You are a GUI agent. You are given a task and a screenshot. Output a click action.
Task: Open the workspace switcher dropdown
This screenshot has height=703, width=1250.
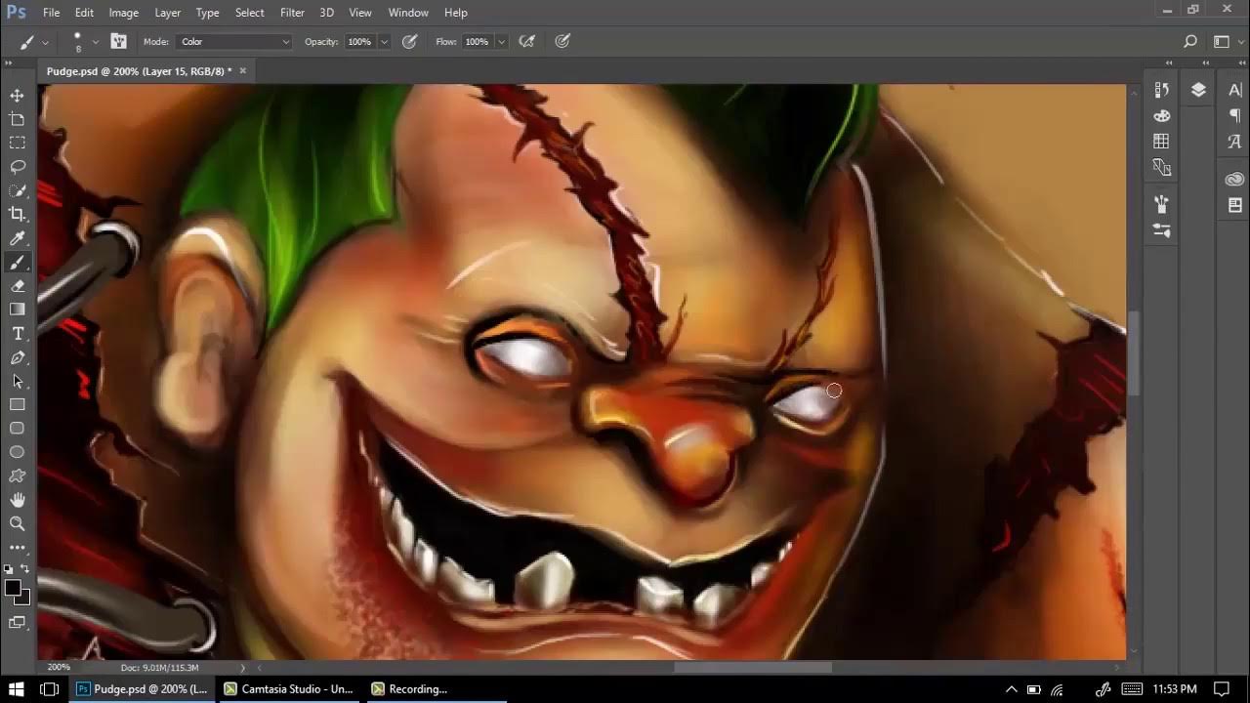tap(1226, 42)
